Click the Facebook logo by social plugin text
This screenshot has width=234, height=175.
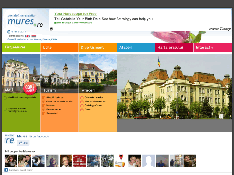coord(6,170)
